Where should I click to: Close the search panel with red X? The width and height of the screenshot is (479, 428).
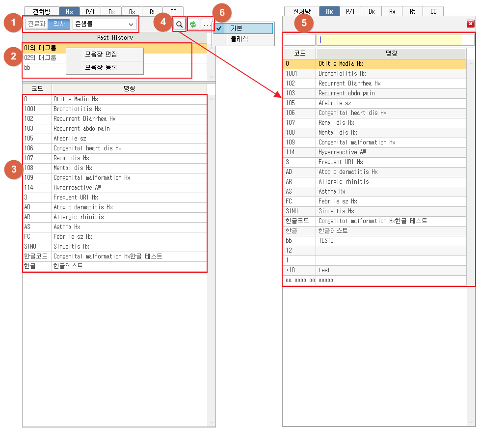(x=470, y=24)
